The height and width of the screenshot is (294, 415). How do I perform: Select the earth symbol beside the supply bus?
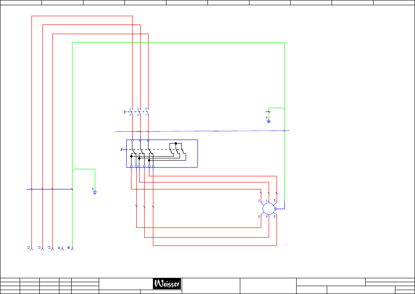coord(95,192)
